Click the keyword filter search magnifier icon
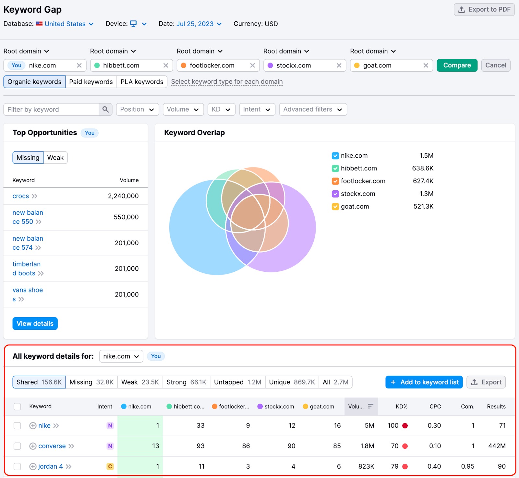Viewport: 519px width, 478px height. pos(105,109)
